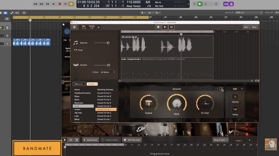Viewport: 279px width, 156px height.
Task: Click the Drums kit icon
Action: tap(76, 65)
